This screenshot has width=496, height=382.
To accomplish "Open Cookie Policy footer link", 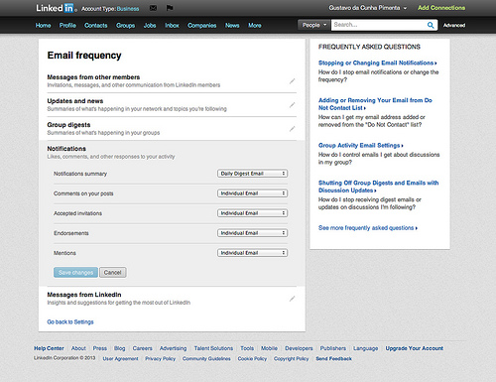I will 252,358.
